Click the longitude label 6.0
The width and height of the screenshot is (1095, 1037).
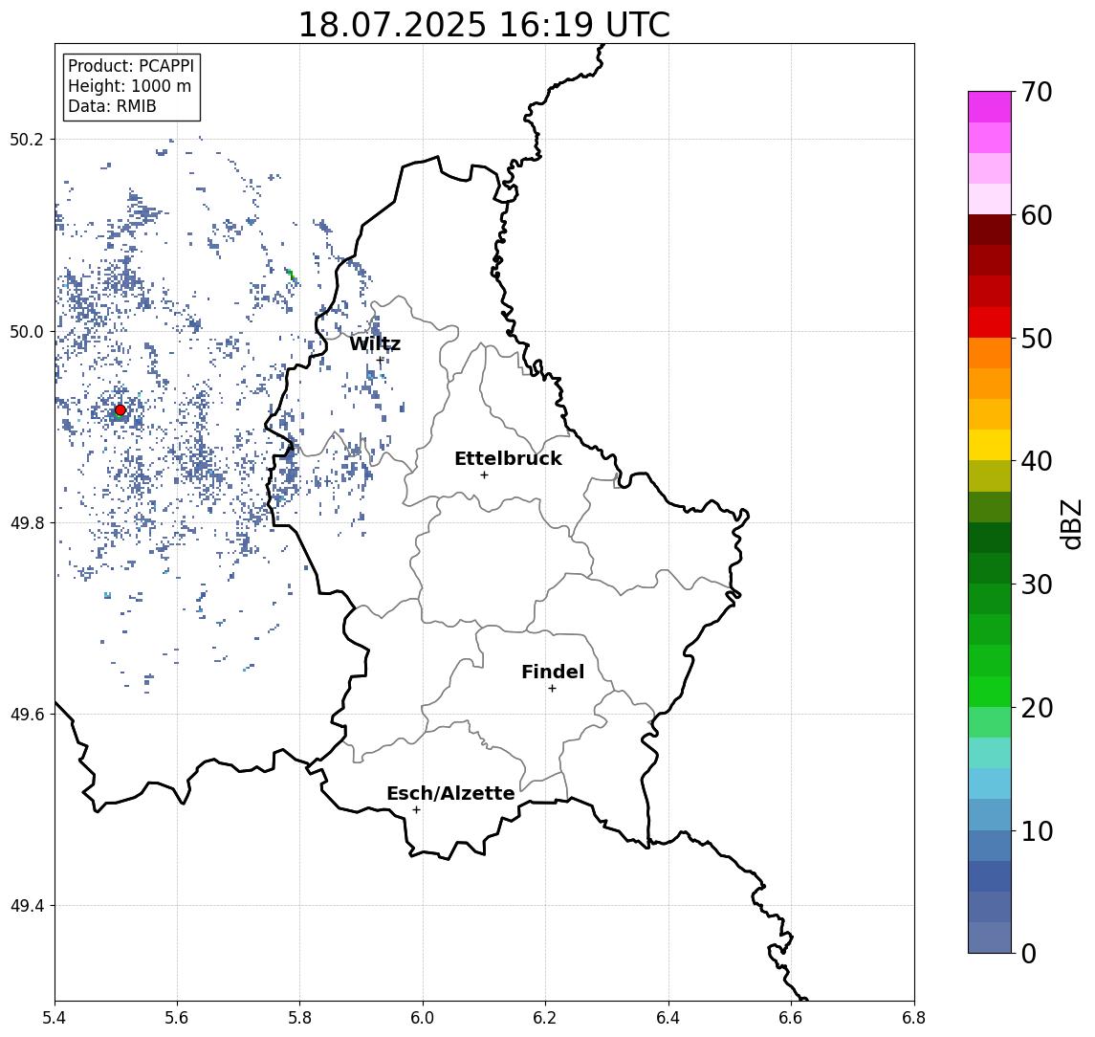pos(423,1018)
